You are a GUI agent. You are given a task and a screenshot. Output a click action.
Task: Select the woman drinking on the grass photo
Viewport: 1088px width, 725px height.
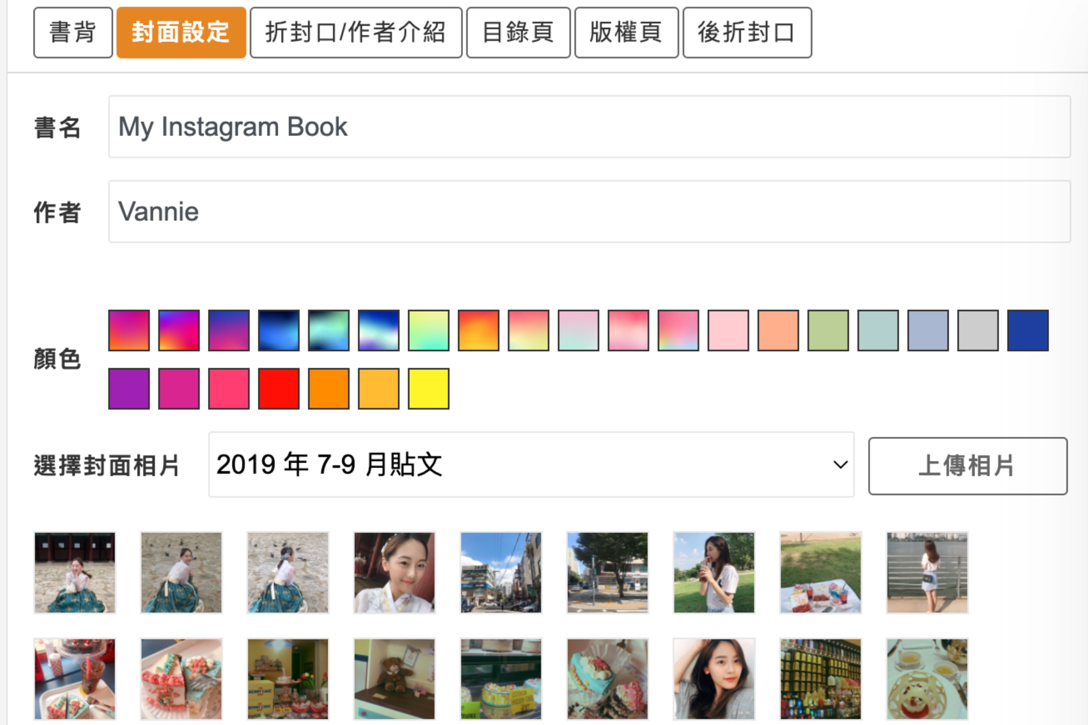coord(714,573)
